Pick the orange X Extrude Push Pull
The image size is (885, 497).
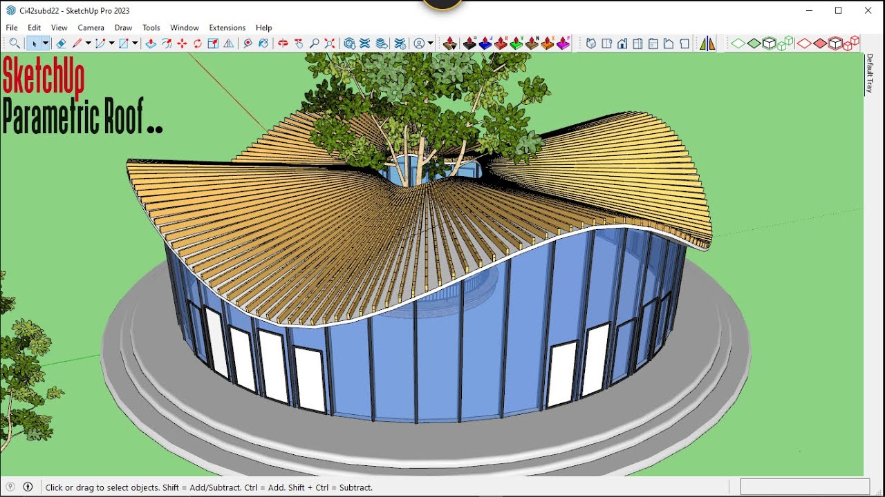548,43
